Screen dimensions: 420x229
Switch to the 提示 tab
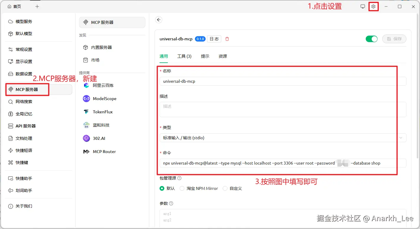(x=205, y=56)
